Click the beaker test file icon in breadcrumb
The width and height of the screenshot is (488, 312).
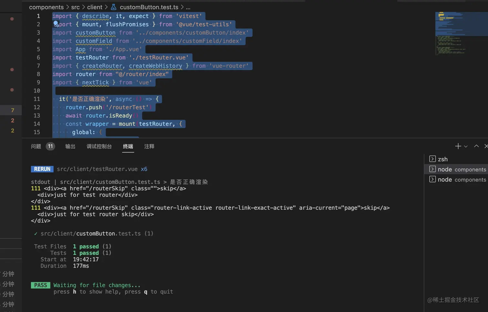pos(114,7)
